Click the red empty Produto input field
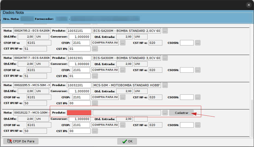 (x=79, y=113)
